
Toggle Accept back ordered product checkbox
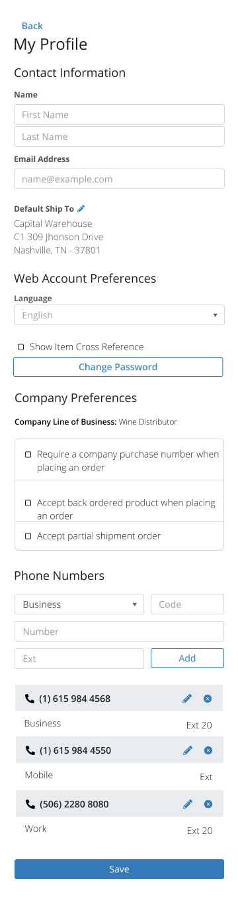(x=28, y=503)
